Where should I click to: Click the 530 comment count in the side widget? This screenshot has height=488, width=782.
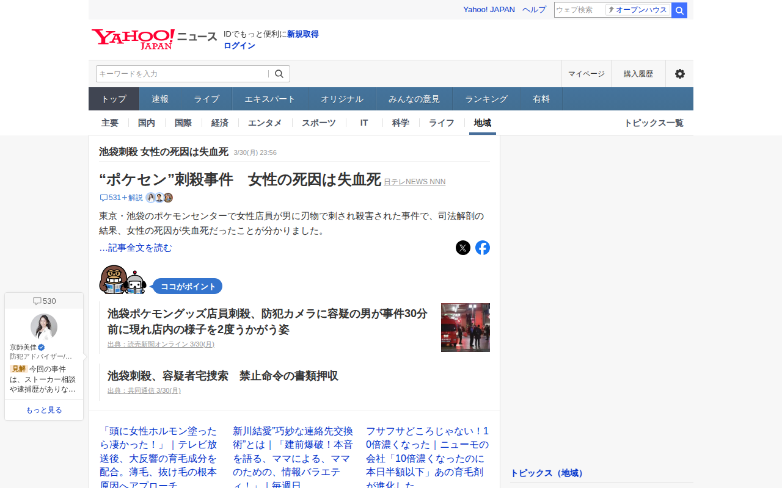tap(44, 301)
